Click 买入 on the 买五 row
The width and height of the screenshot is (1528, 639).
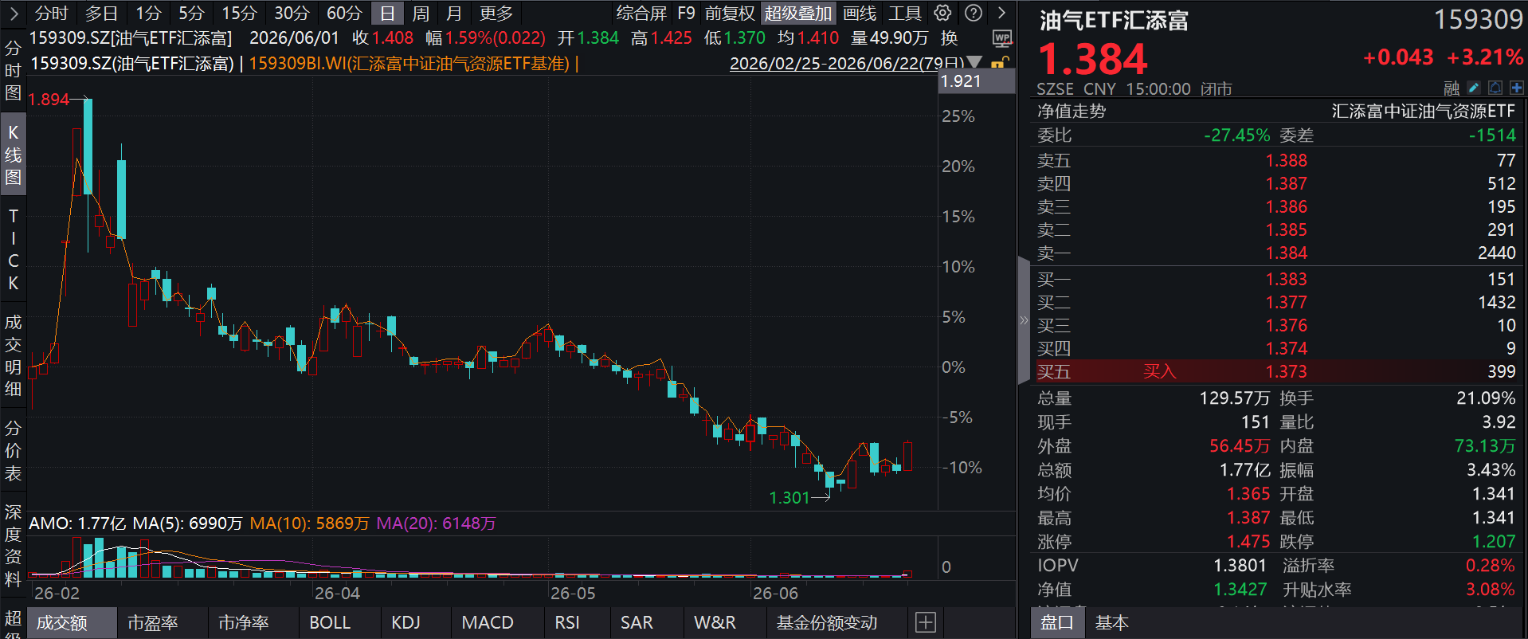(x=1159, y=371)
